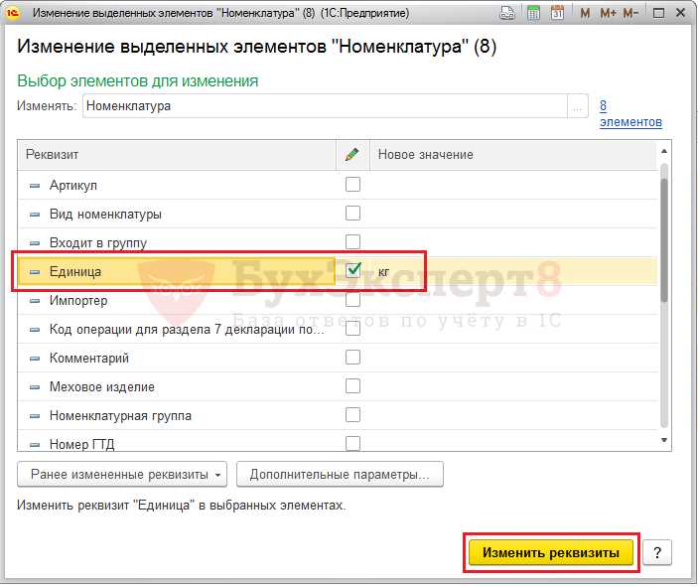698x587 pixels.
Task: Select the Импортер row text
Action: point(78,301)
